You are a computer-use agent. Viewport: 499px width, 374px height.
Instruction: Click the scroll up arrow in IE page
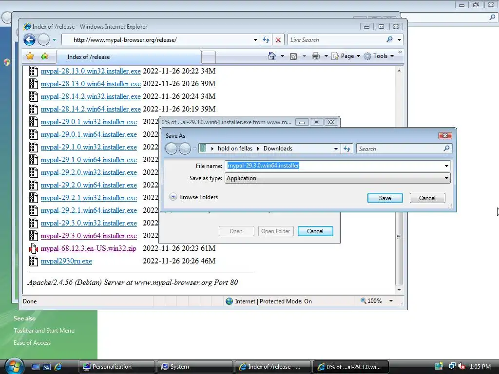[399, 71]
